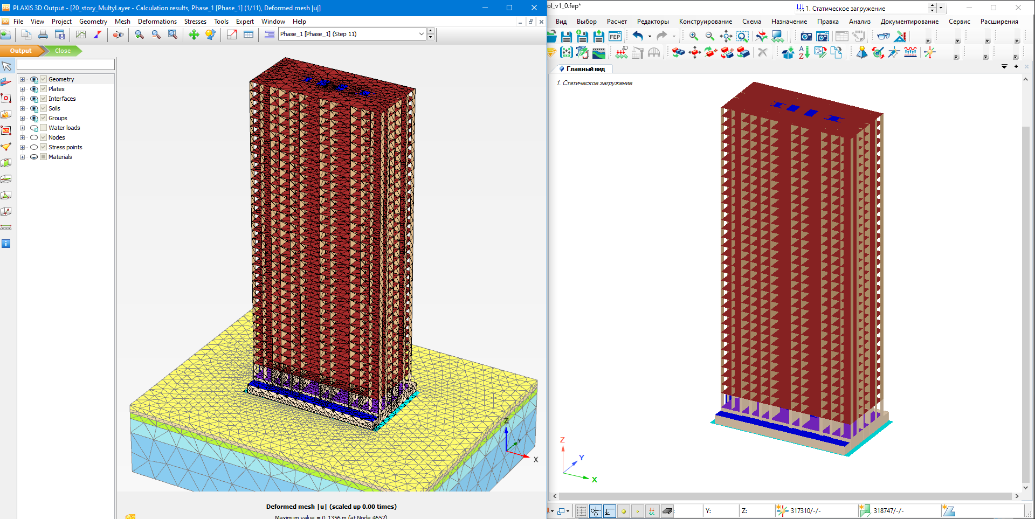Image resolution: width=1035 pixels, height=519 pixels.
Task: Open the undo history dropdown arrow in FEM toolbar
Action: pyautogui.click(x=650, y=37)
